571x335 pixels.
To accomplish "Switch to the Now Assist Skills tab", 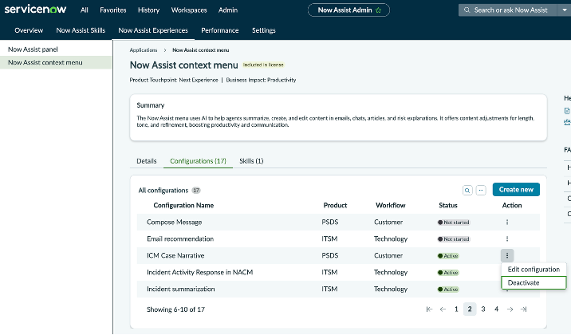I will pos(81,30).
